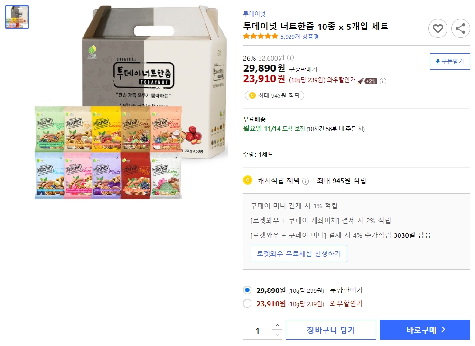The width and height of the screenshot is (475, 346).
Task: Select the product thumbnail in top-left corner
Action: pyautogui.click(x=17, y=17)
